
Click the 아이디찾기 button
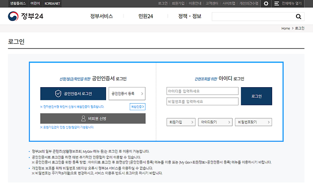point(215,122)
